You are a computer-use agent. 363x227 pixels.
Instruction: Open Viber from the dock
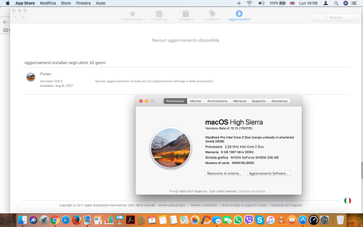coord(249,220)
